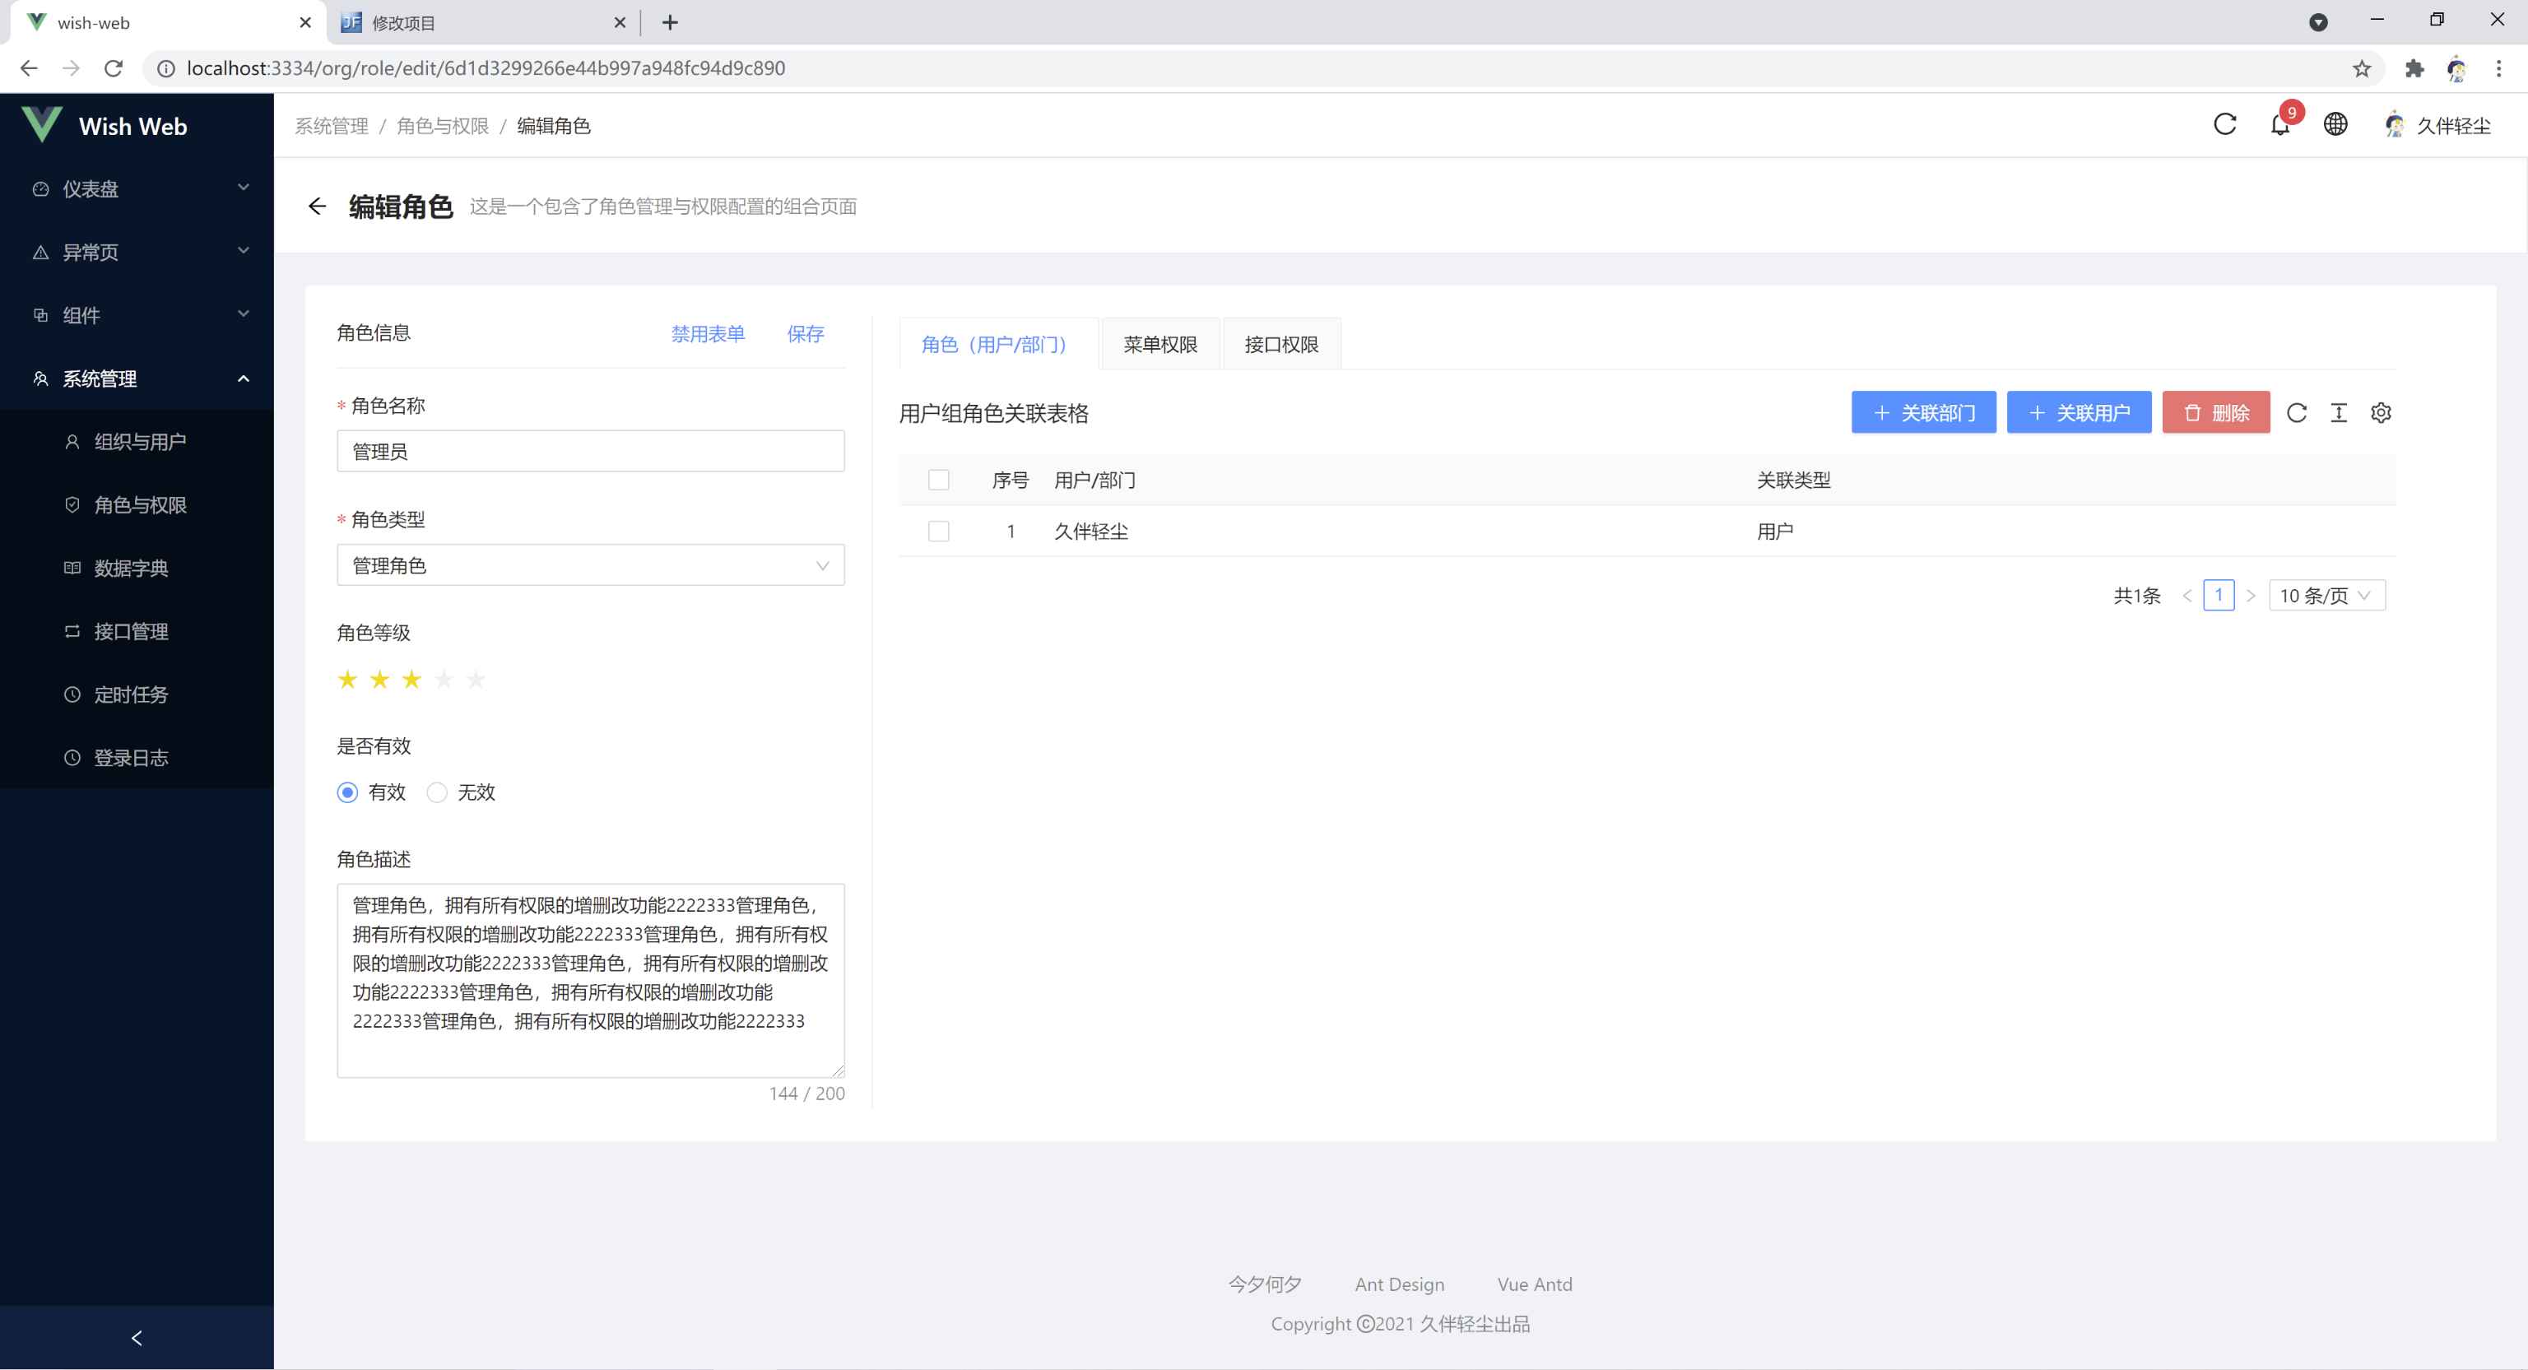Select the 无效 radio option
2528x1370 pixels.
point(437,792)
